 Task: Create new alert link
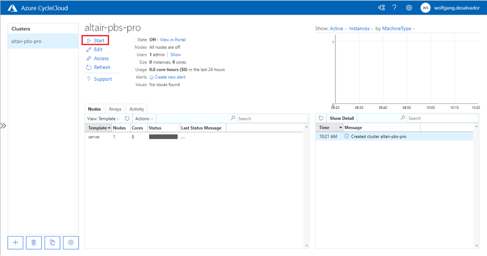[170, 77]
